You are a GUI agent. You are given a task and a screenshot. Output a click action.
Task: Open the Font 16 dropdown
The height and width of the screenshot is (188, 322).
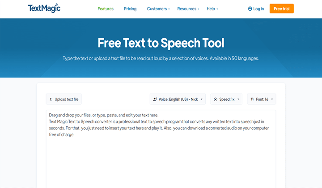coord(262,99)
